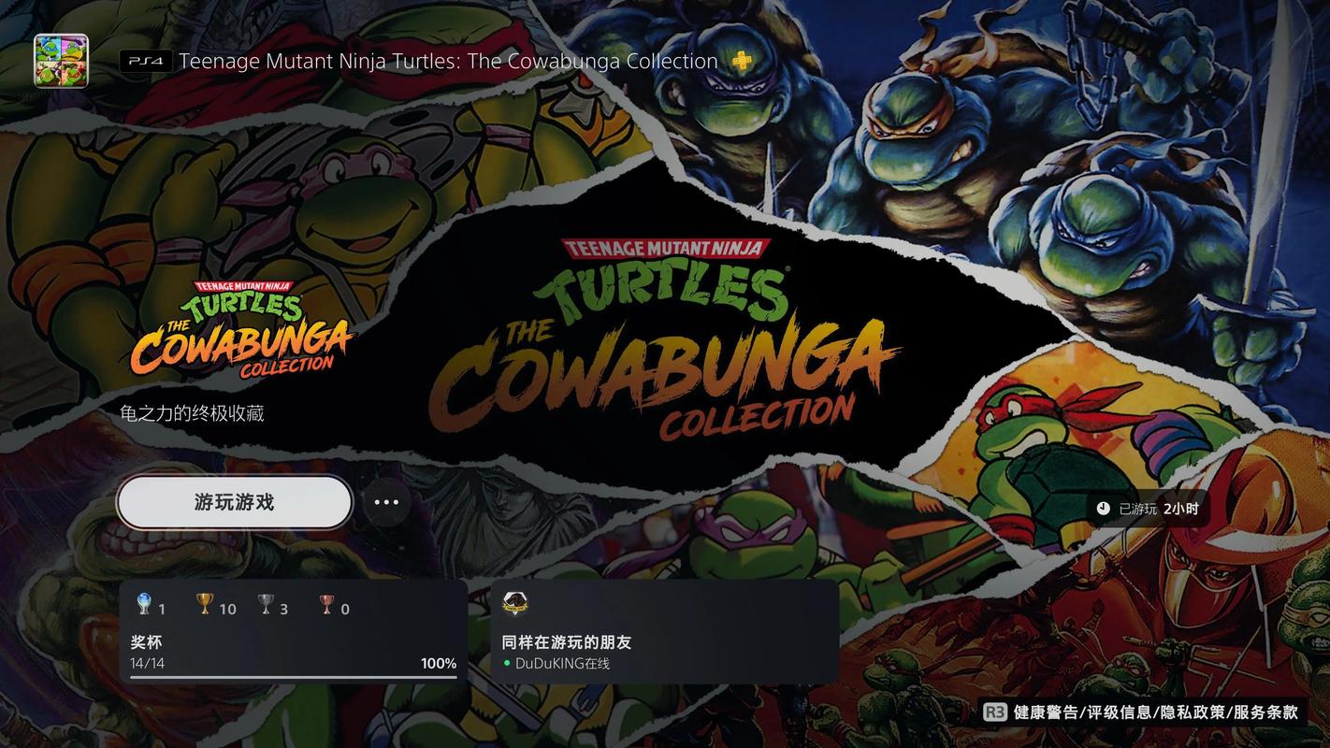1330x748 pixels.
Task: Click the "100%" trophy completion value
Action: [439, 664]
